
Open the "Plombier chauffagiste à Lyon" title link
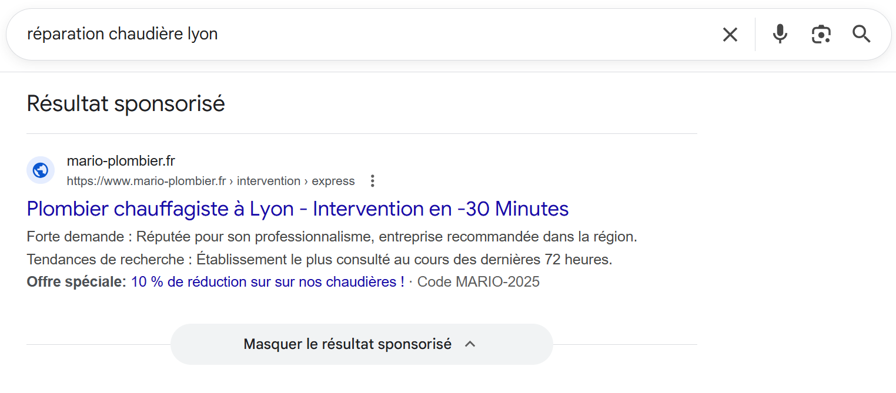(x=297, y=209)
